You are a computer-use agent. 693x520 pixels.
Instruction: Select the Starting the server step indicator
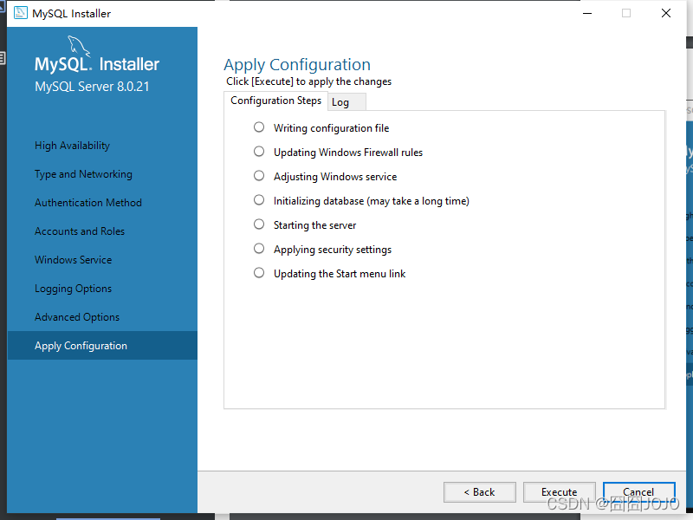point(259,224)
